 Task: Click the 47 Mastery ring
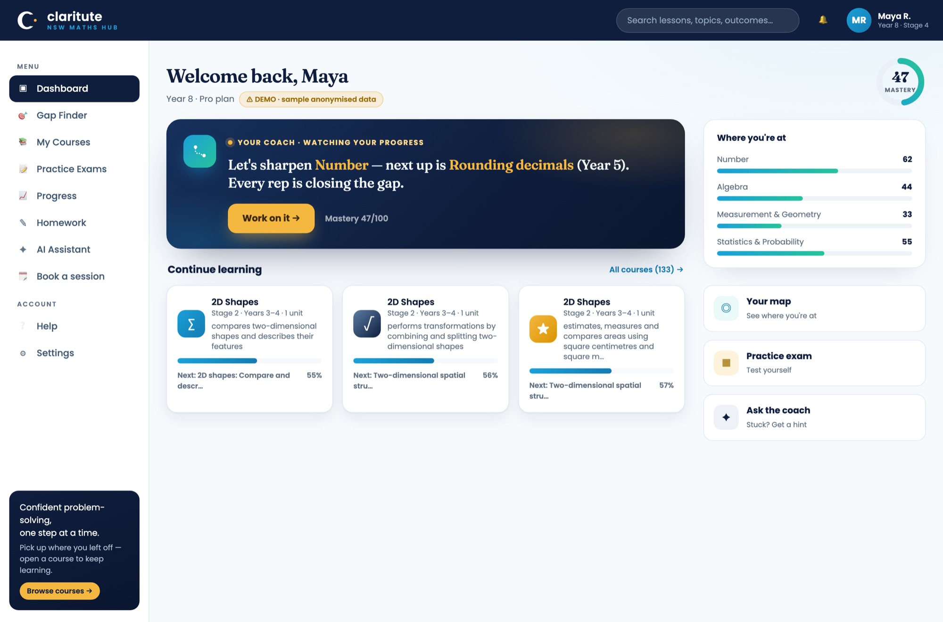click(x=900, y=82)
